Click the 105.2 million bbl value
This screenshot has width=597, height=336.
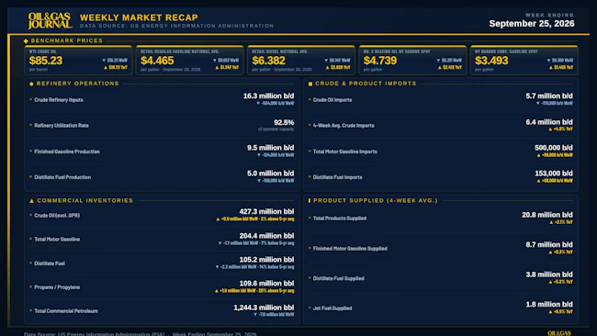pos(266,260)
